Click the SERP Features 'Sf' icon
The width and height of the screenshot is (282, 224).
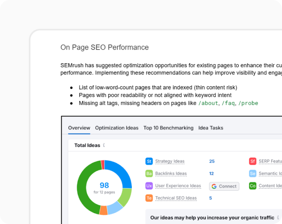pyautogui.click(x=253, y=161)
